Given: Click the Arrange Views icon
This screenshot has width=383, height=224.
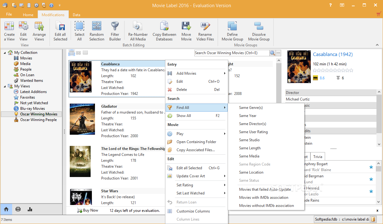Looking at the screenshot, I should click(39, 31).
